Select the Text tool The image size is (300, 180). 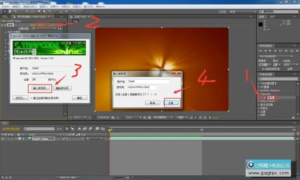coord(49,12)
